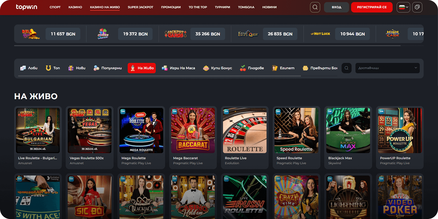Viewport: 438px width, 219px height.
Task: Go to the СПОРТ menu section
Action: click(55, 7)
